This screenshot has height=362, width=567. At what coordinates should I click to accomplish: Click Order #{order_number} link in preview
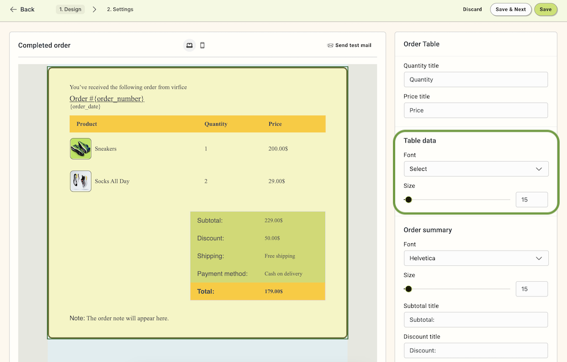click(107, 99)
